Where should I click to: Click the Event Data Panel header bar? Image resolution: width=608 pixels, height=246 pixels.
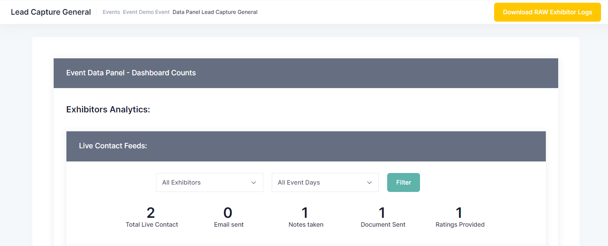[305, 73]
